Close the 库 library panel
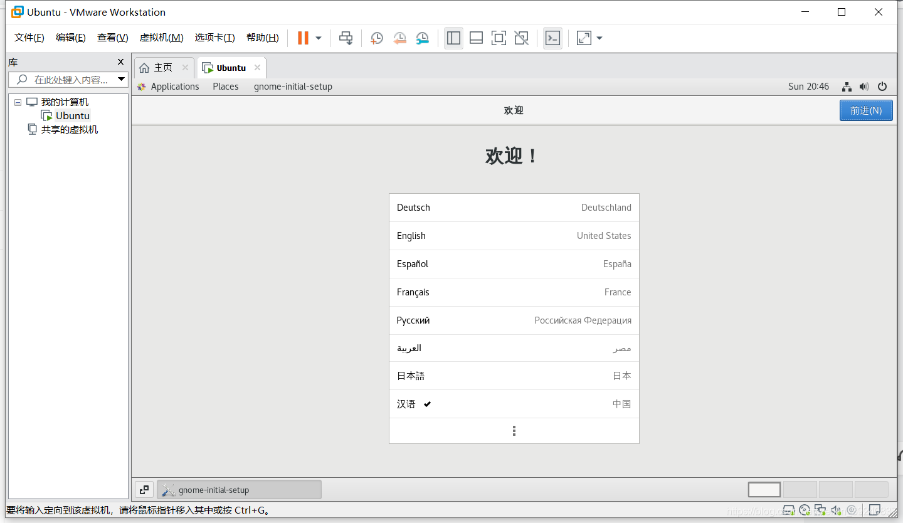The image size is (903, 523). pyautogui.click(x=121, y=62)
